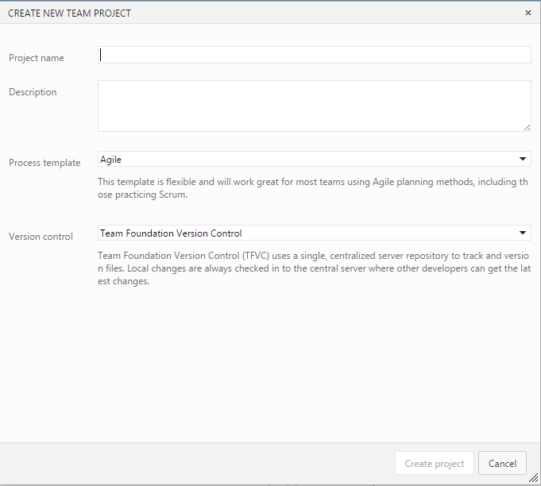Open the Process template dropdown arrow

click(523, 160)
